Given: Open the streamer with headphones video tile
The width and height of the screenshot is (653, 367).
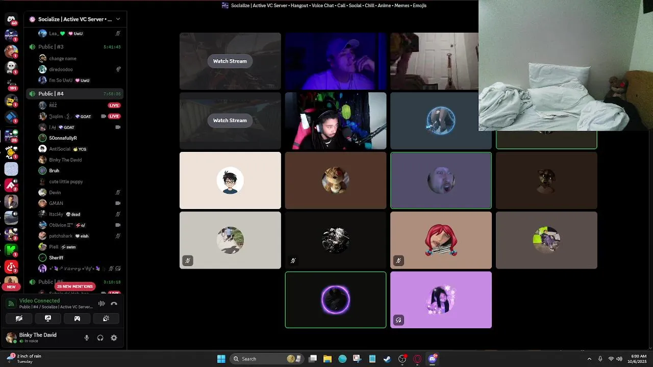Looking at the screenshot, I should (336, 121).
